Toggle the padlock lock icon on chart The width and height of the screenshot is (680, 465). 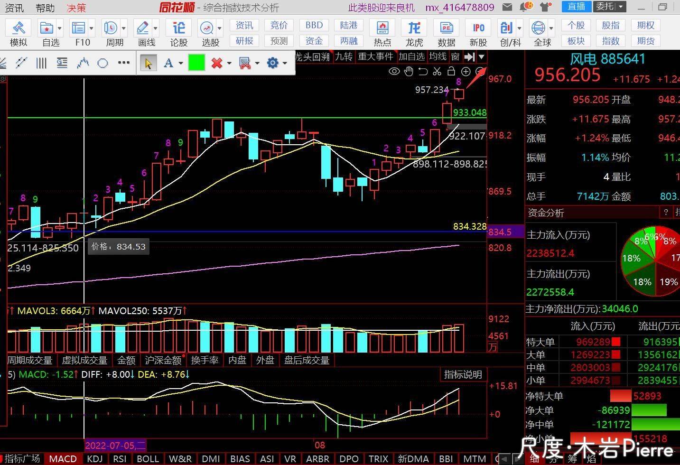[451, 72]
